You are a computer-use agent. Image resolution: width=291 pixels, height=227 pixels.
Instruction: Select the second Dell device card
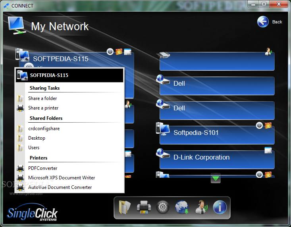(217, 110)
